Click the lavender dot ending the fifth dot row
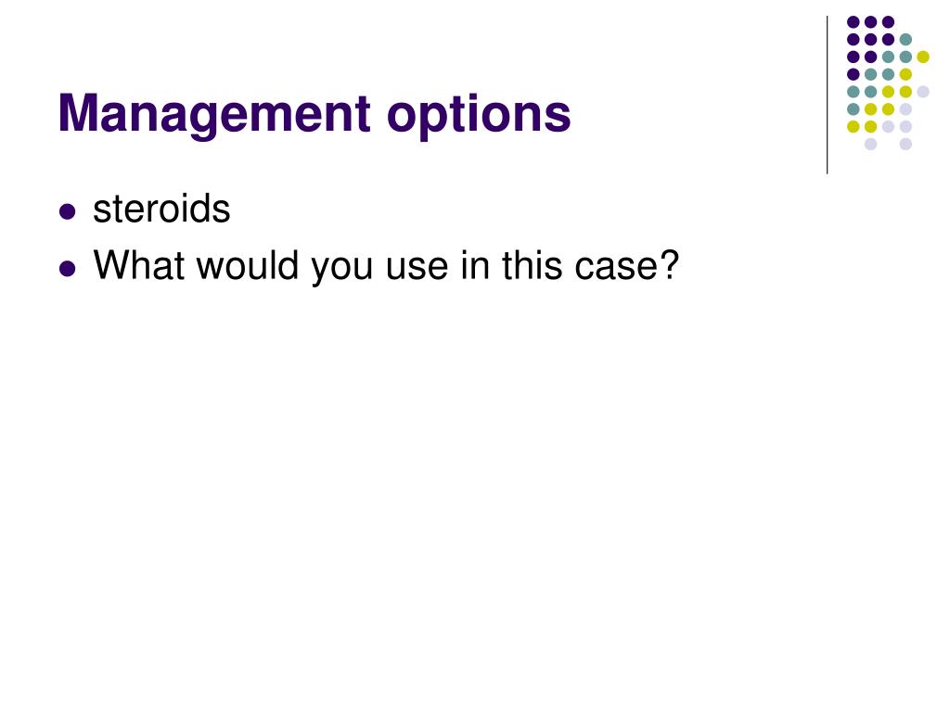 [923, 92]
